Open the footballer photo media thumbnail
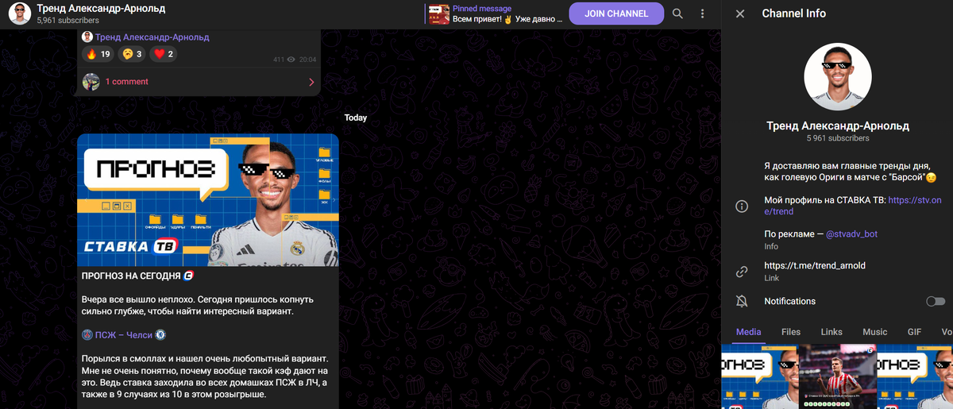953x409 pixels. pyautogui.click(x=837, y=377)
